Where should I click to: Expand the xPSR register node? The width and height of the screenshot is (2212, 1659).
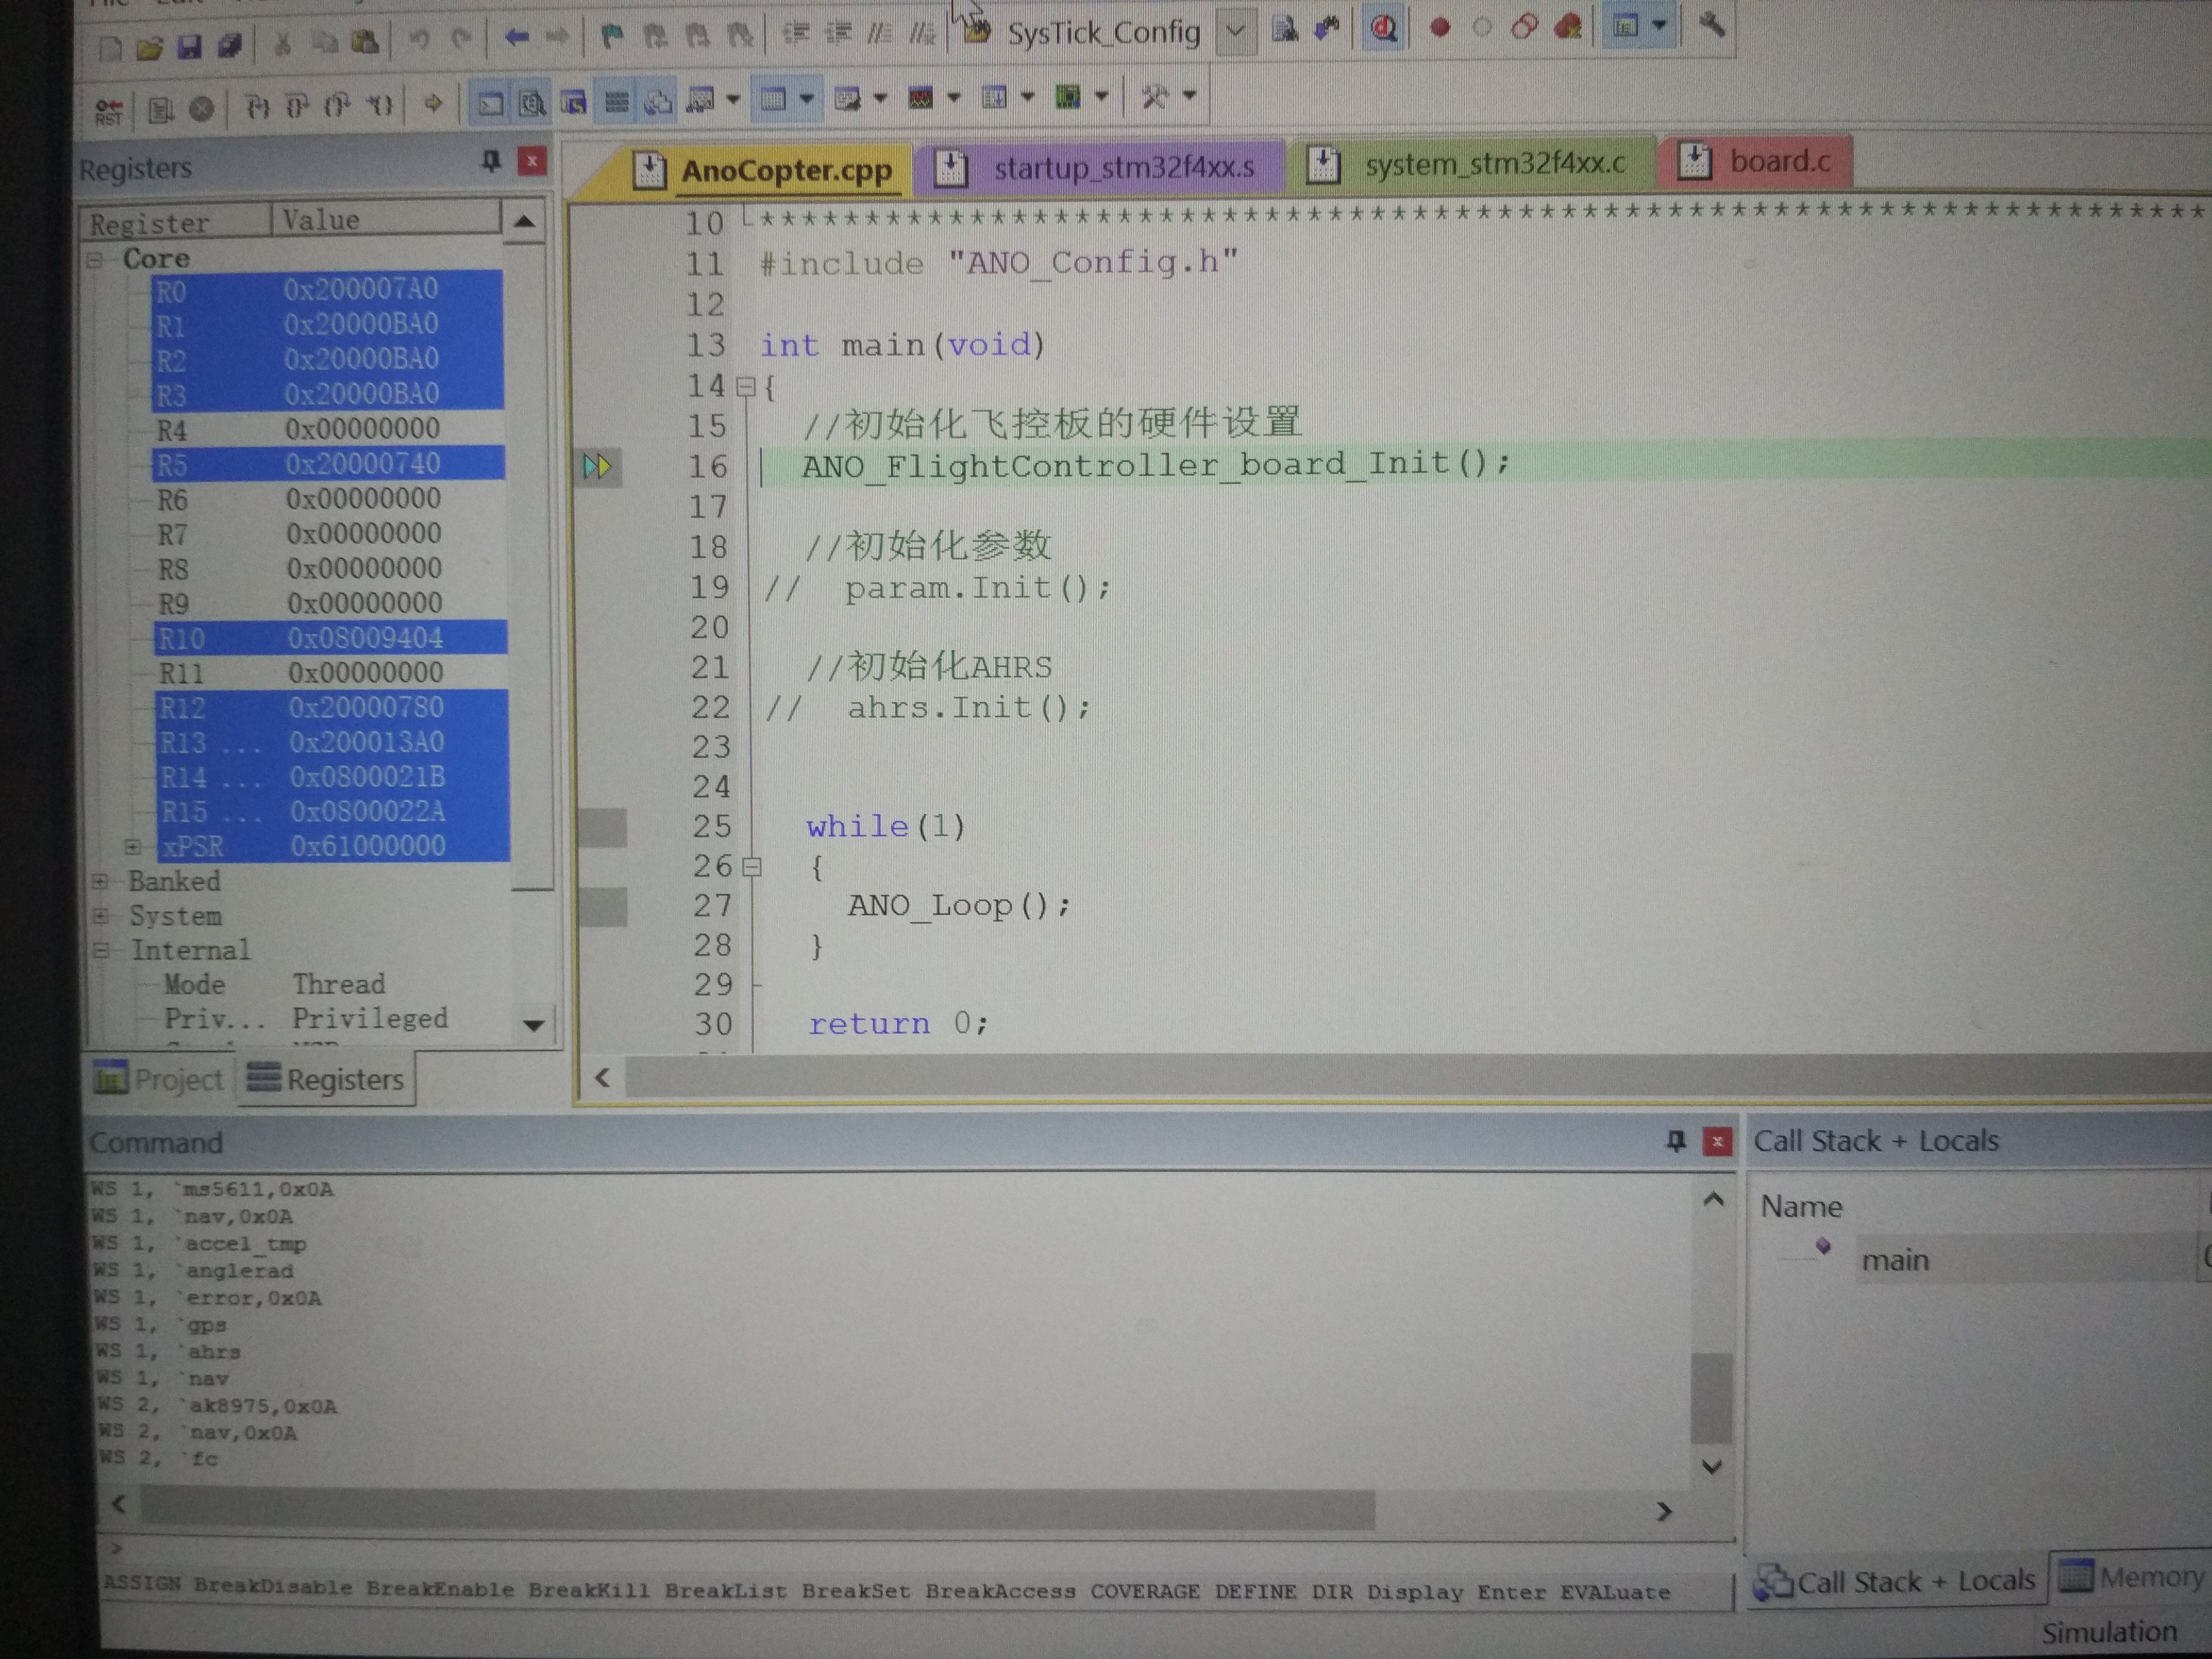(x=133, y=847)
